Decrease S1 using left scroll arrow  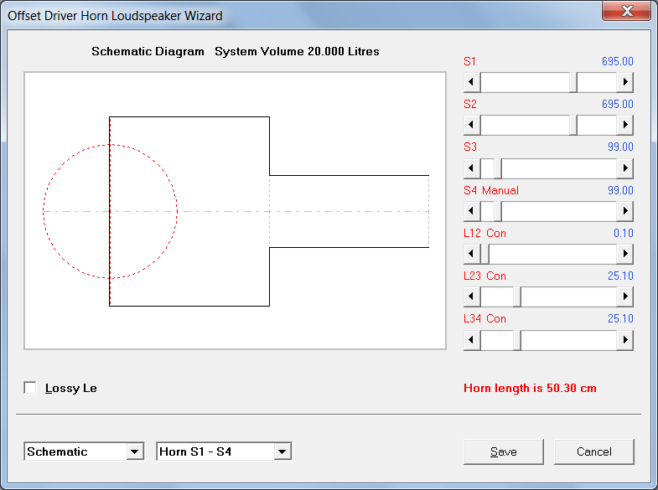coord(472,82)
